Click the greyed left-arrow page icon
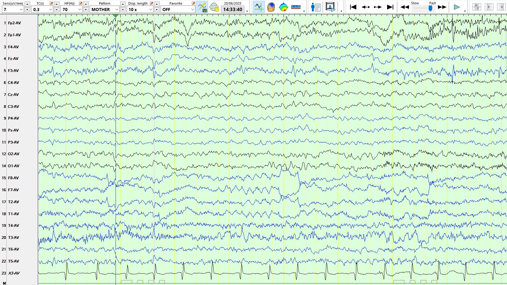 [x=501, y=7]
